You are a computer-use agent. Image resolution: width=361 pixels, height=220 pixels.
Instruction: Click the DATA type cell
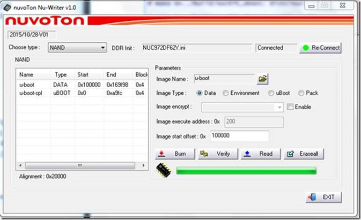(x=60, y=85)
